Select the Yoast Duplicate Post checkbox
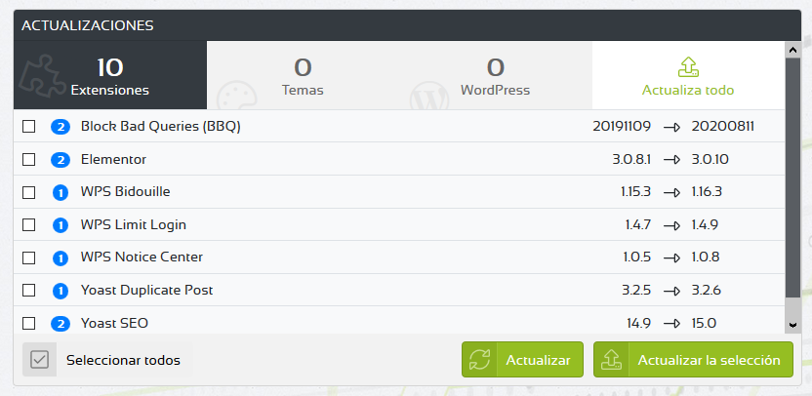 click(28, 291)
